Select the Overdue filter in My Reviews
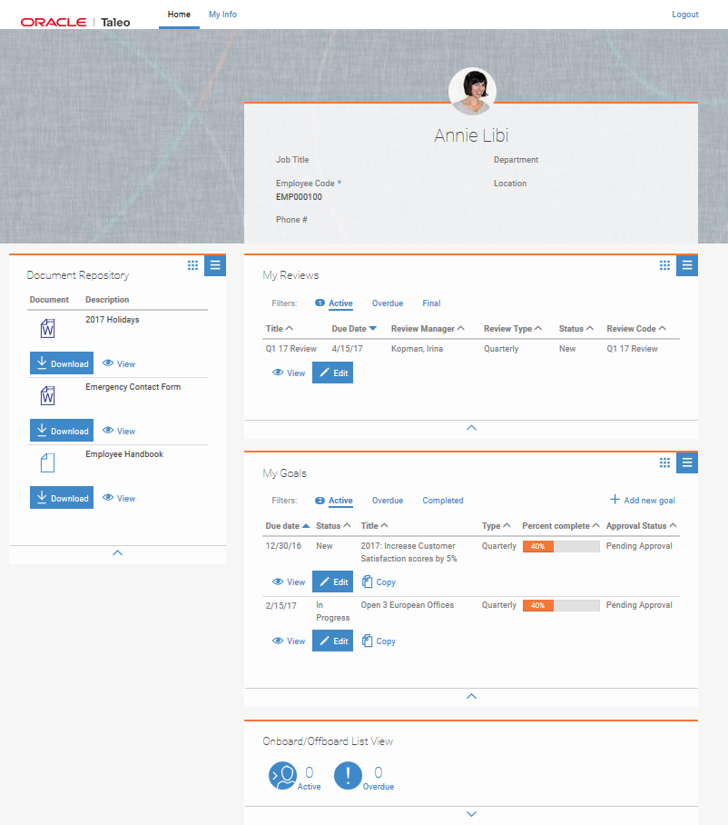Image resolution: width=728 pixels, height=825 pixels. point(388,303)
